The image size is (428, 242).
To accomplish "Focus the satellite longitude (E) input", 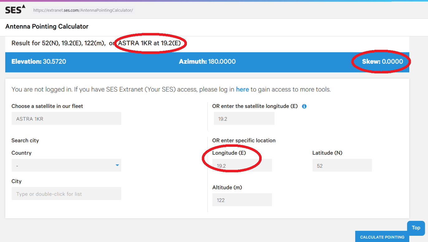I will click(x=244, y=119).
